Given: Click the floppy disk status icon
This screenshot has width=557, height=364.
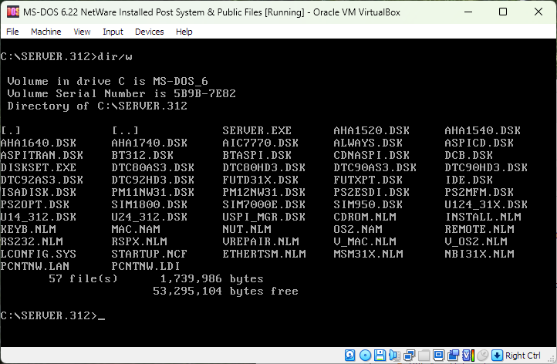Looking at the screenshot, I should point(378,356).
